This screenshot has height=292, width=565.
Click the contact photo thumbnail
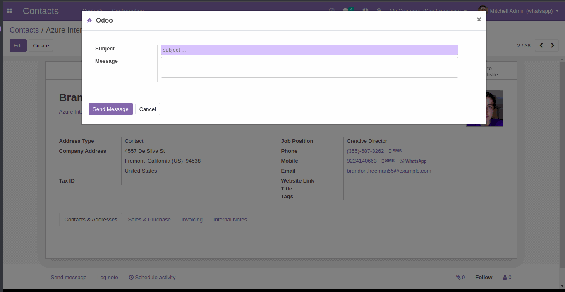pyautogui.click(x=484, y=108)
